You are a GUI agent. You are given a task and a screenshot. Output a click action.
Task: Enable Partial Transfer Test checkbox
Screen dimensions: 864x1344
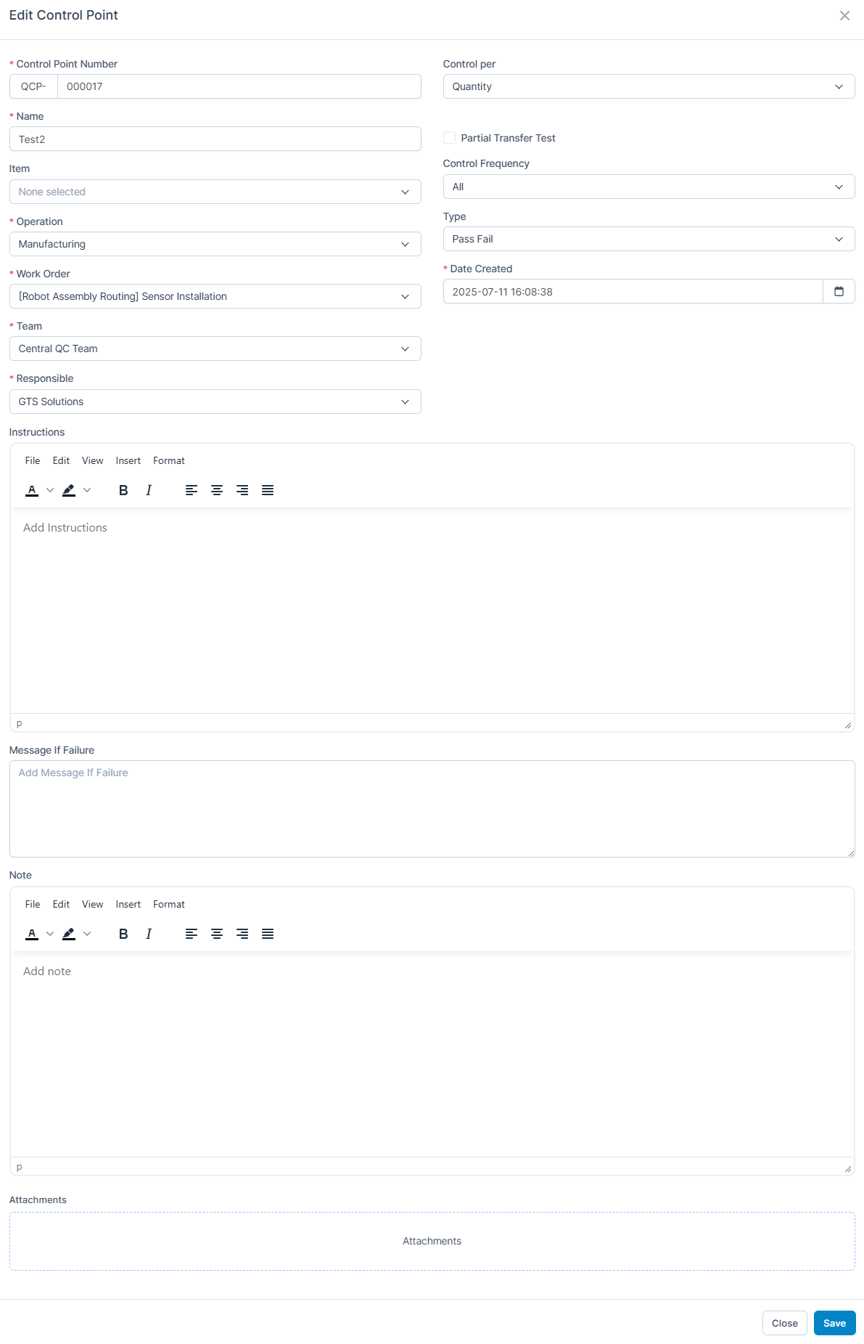(450, 138)
